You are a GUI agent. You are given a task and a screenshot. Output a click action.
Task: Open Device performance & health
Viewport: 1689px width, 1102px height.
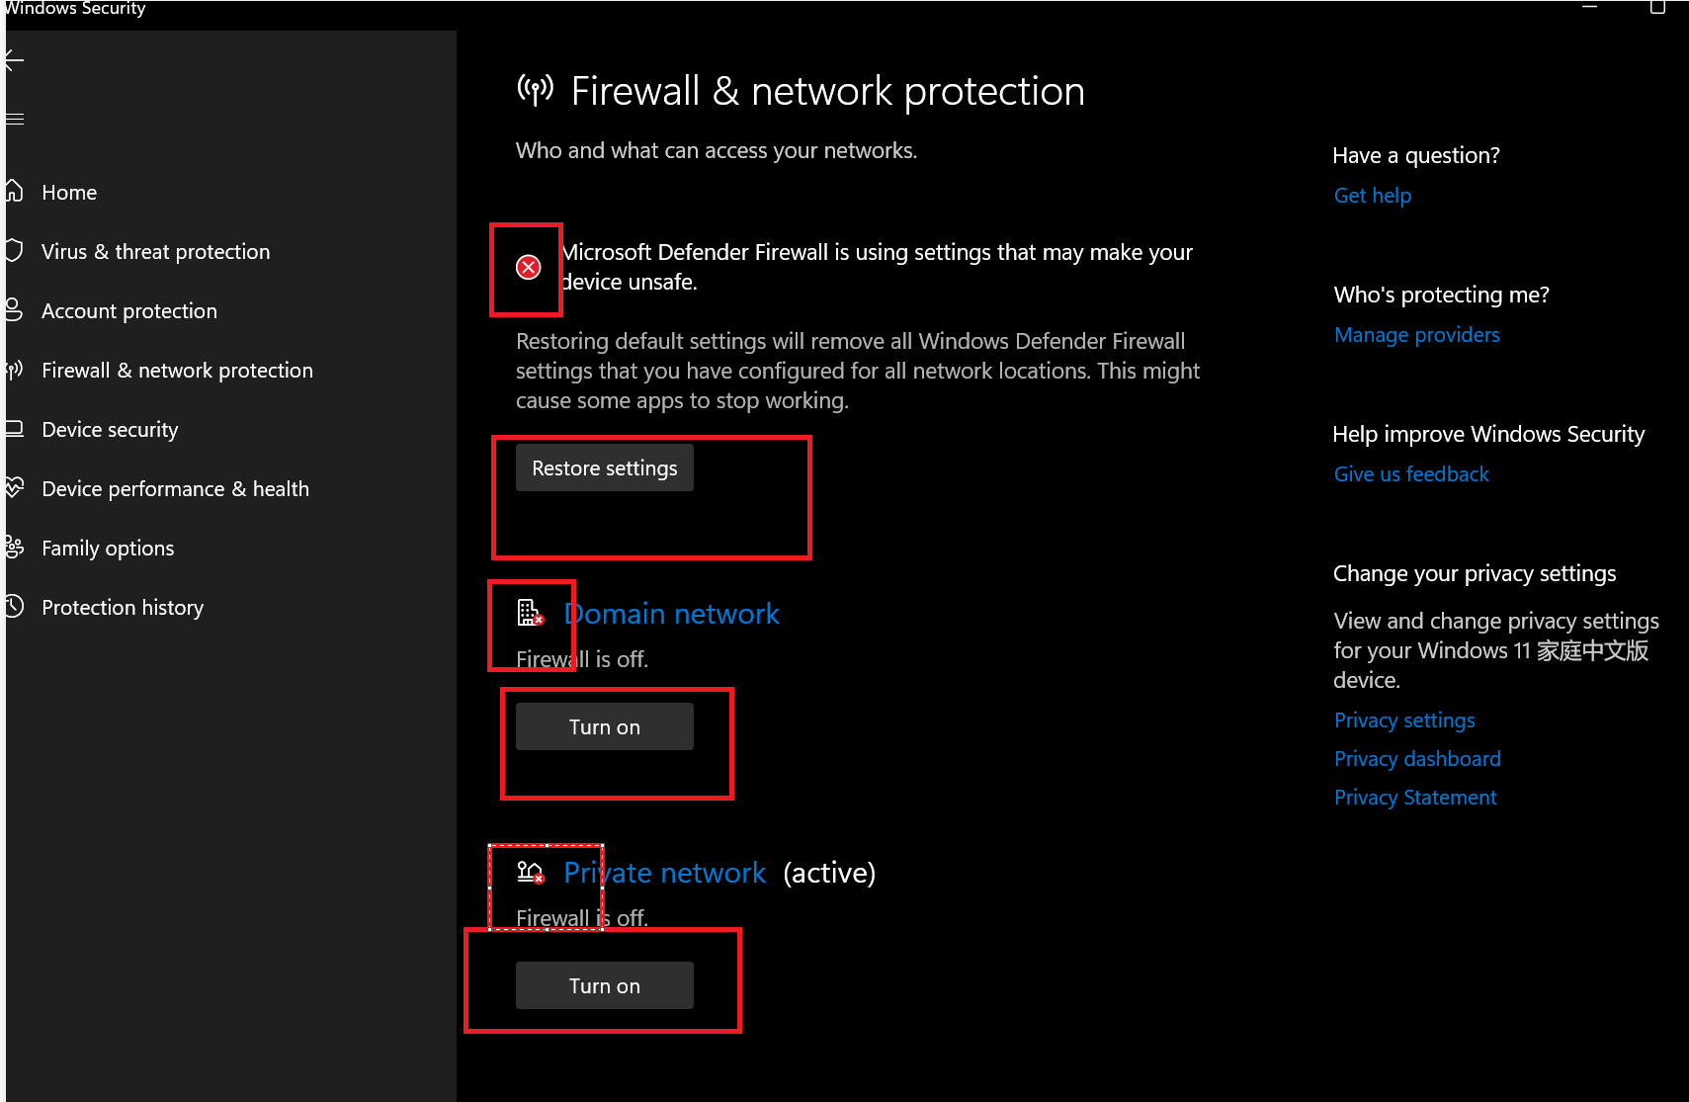pos(175,489)
